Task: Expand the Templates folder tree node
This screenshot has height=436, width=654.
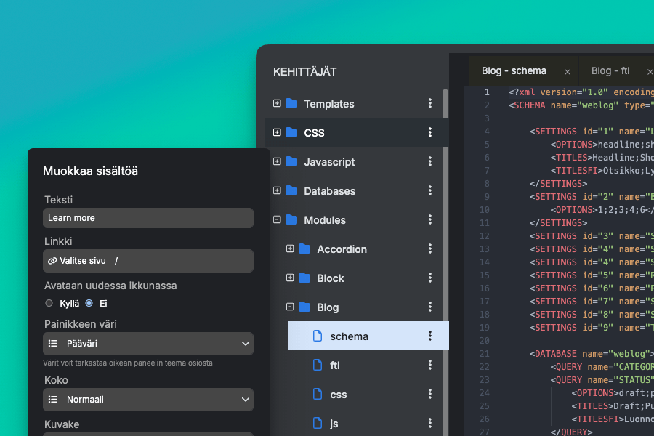Action: pos(277,104)
